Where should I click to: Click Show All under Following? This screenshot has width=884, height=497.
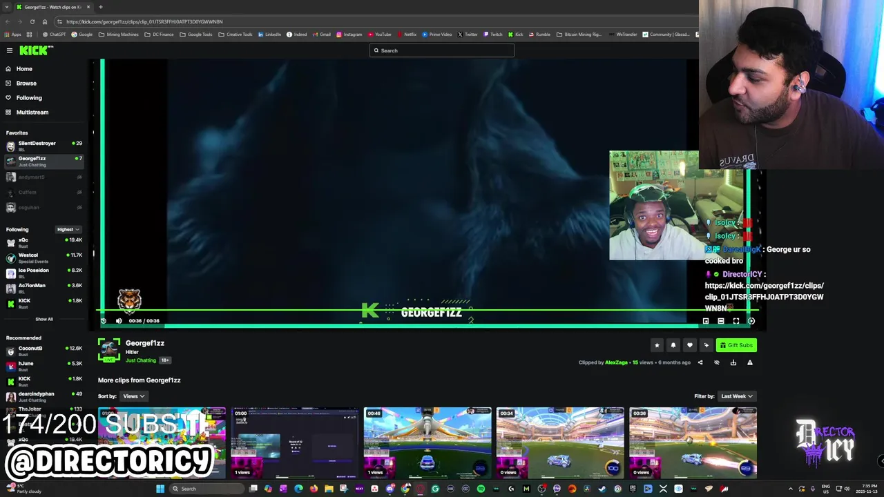tap(44, 319)
